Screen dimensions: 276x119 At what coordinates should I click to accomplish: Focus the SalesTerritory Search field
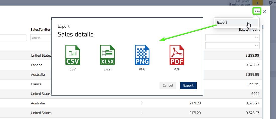41,38
